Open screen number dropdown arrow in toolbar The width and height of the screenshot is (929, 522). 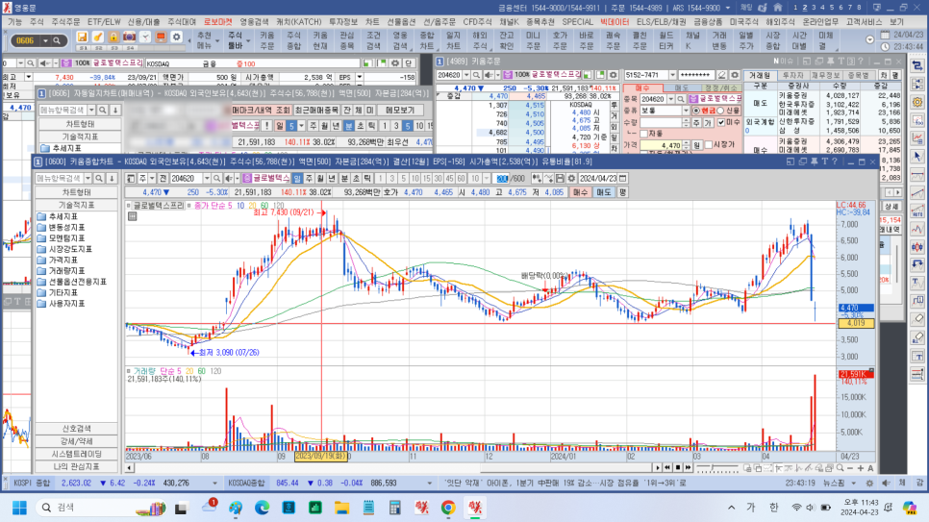click(45, 41)
